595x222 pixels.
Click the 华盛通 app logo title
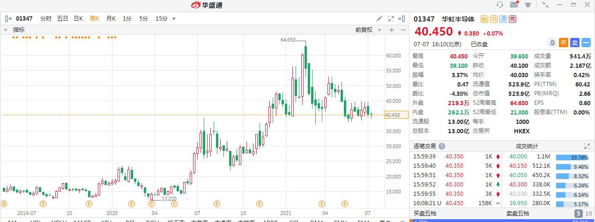pos(207,5)
